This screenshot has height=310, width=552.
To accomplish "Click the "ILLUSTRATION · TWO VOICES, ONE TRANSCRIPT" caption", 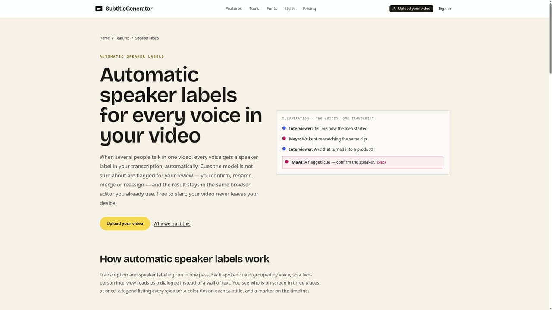I will pyautogui.click(x=328, y=118).
